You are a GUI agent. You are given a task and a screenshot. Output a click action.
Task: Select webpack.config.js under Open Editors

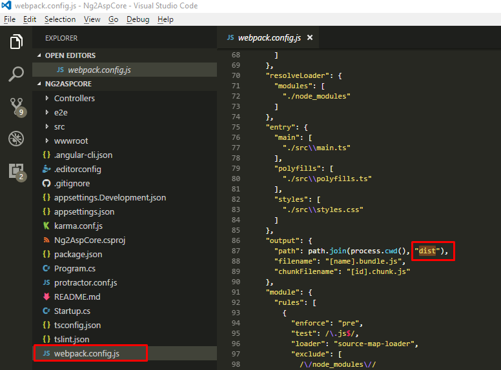click(125, 70)
